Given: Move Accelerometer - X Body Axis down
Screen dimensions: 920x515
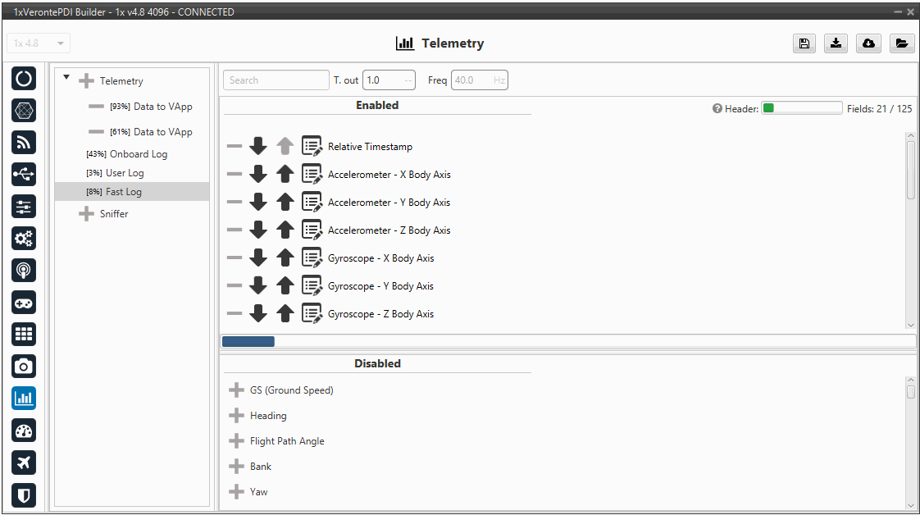Looking at the screenshot, I should 258,175.
